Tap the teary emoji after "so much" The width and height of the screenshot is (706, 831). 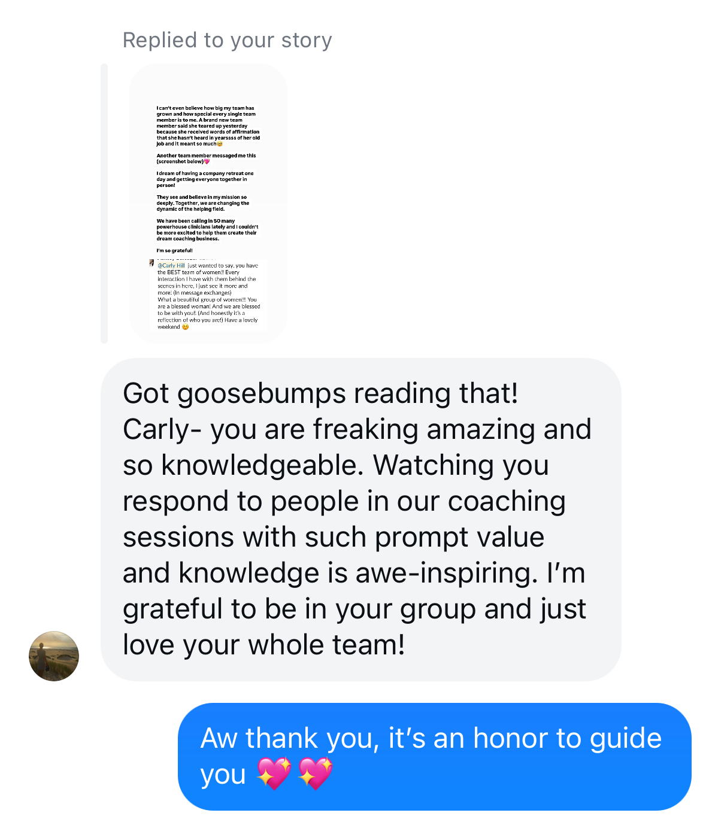click(220, 144)
